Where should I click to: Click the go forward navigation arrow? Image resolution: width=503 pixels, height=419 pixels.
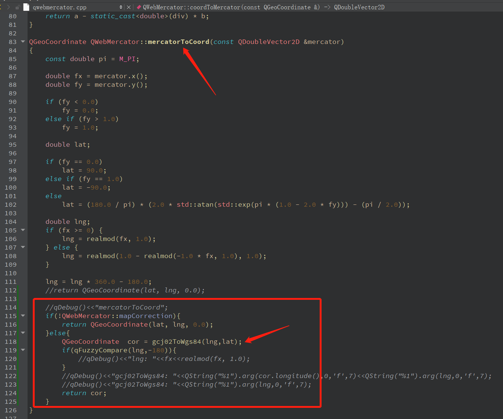[8, 7]
